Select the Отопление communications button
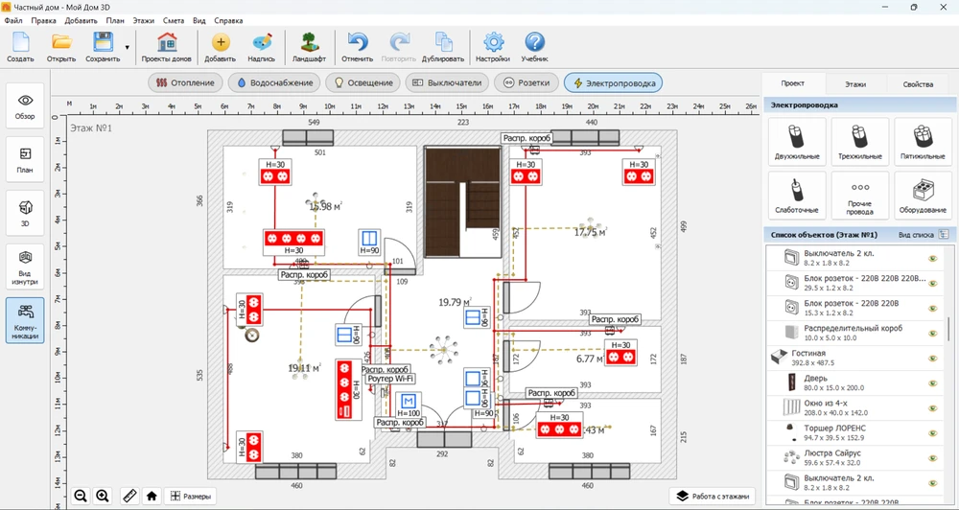Viewport: 959px width, 510px height. pos(185,83)
